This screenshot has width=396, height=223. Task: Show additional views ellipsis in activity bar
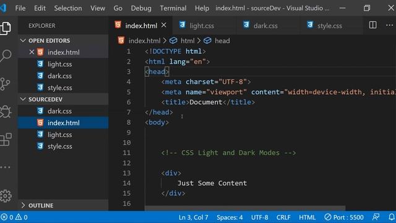[5, 167]
